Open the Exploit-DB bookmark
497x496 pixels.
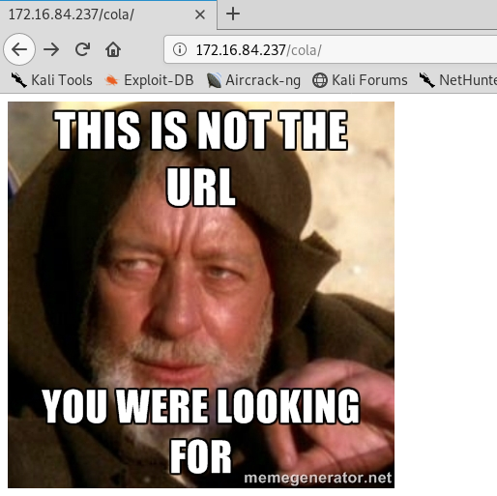point(149,80)
